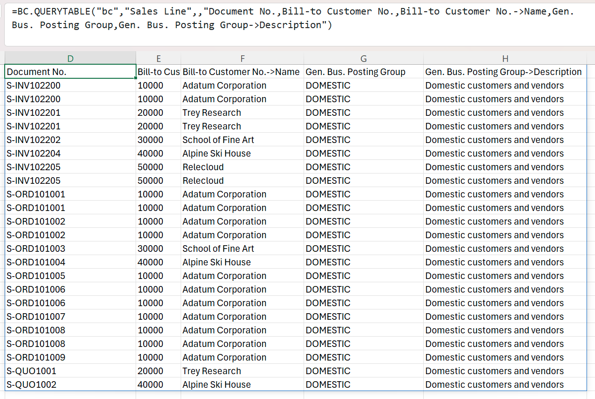
Task: Select cell 'S-INV102204'
Action: [x=70, y=153]
